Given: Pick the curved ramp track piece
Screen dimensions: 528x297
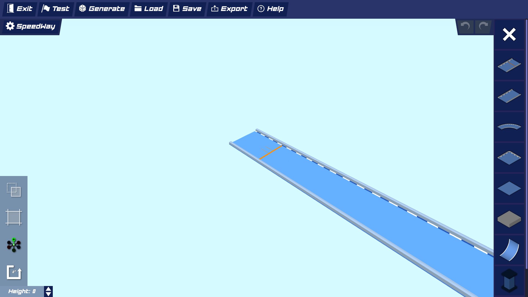Looking at the screenshot, I should (509, 250).
